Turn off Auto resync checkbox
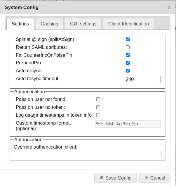This screenshot has width=176, height=186. 128,70
